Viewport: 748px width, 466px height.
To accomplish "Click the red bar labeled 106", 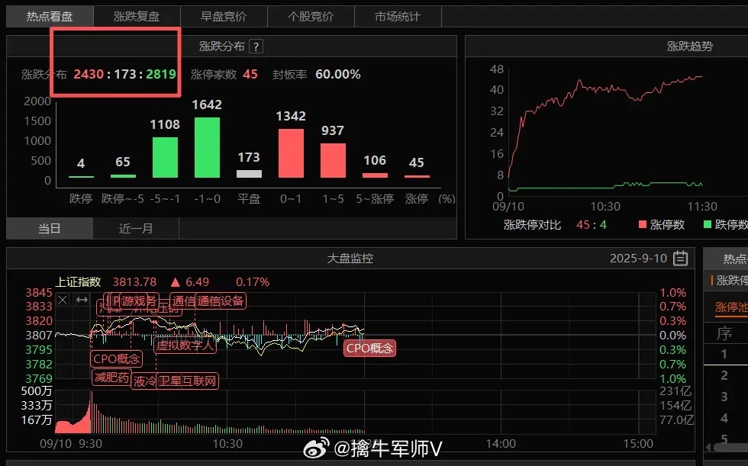I will point(375,175).
